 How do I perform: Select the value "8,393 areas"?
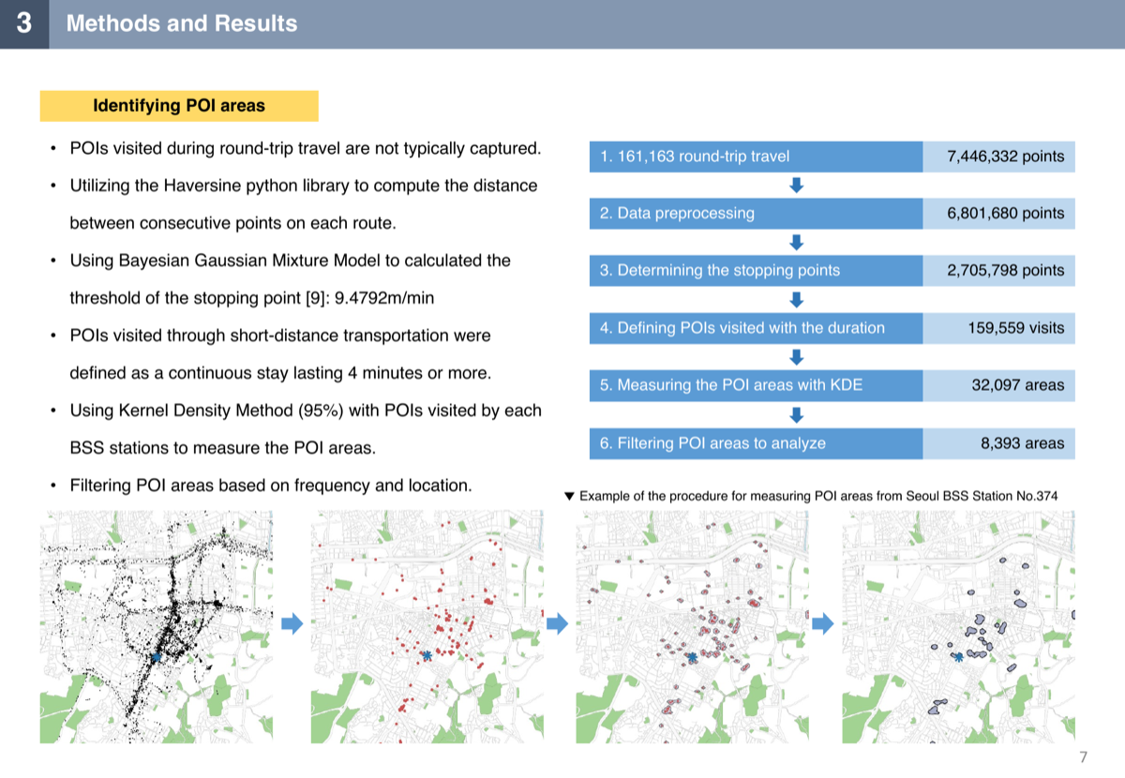[x=999, y=443]
